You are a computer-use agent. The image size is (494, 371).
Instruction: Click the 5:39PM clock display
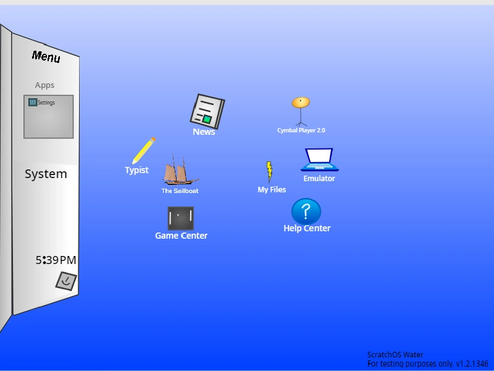pos(56,260)
